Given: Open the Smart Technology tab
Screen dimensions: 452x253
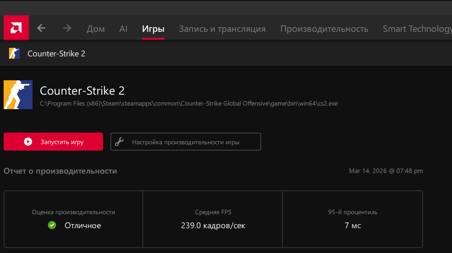Looking at the screenshot, I should tap(417, 29).
